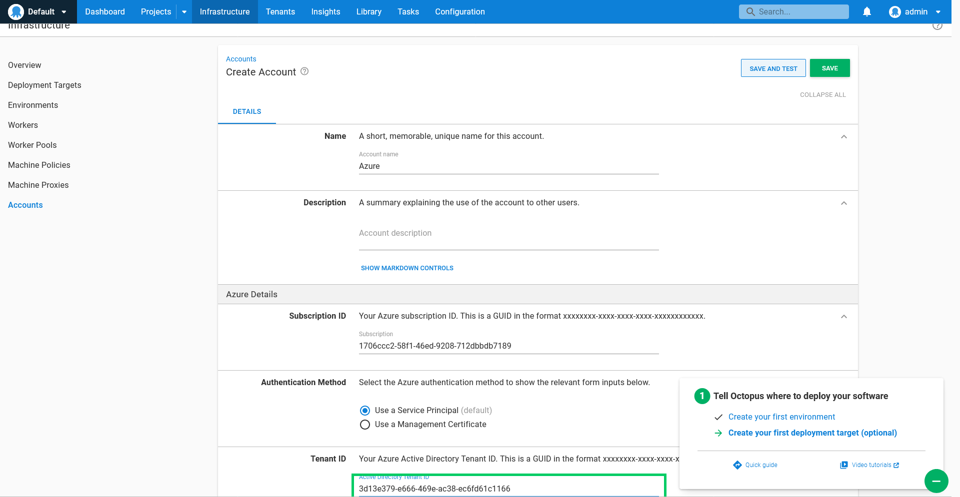
Task: Click the Account description field
Action: [509, 234]
